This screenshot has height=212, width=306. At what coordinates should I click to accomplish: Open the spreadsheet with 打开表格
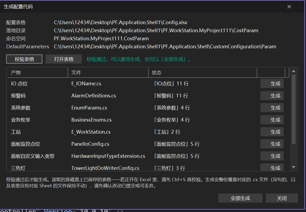(64, 59)
